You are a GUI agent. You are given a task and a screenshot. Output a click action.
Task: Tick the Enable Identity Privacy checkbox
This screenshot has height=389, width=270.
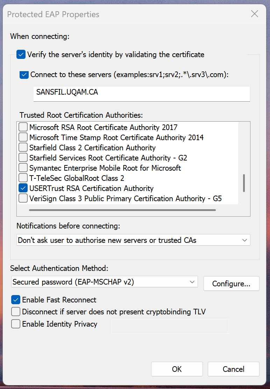coord(16,324)
